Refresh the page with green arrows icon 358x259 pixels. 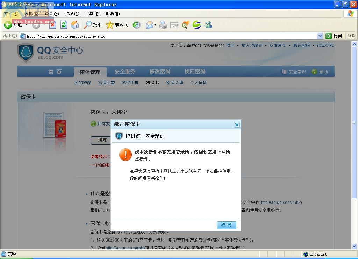[64, 25]
